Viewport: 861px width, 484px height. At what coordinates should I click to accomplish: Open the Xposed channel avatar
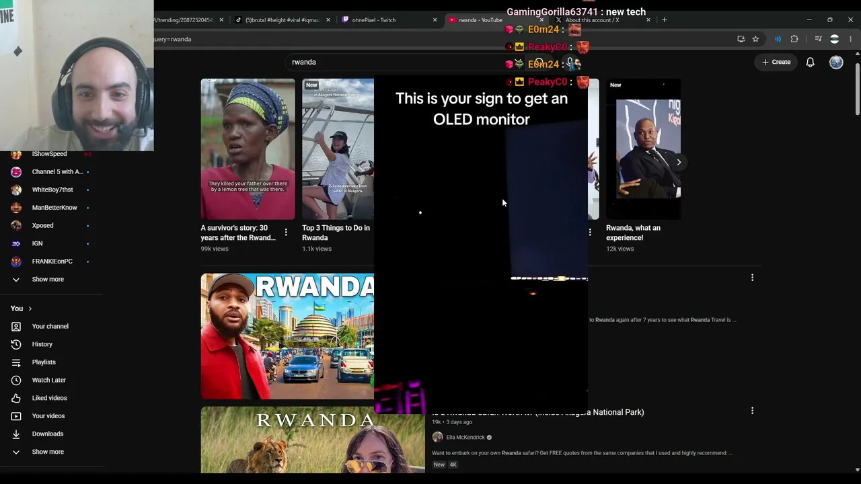tap(16, 226)
